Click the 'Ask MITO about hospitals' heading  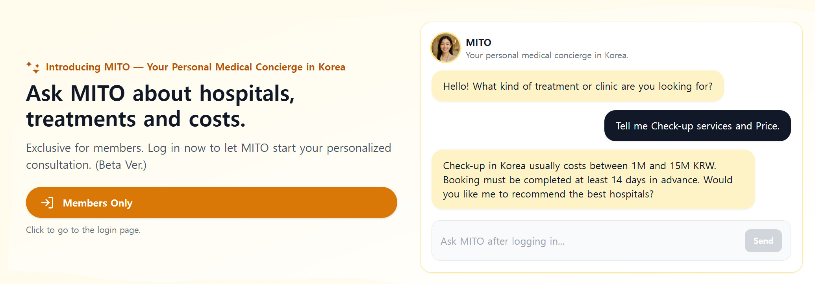pos(160,94)
